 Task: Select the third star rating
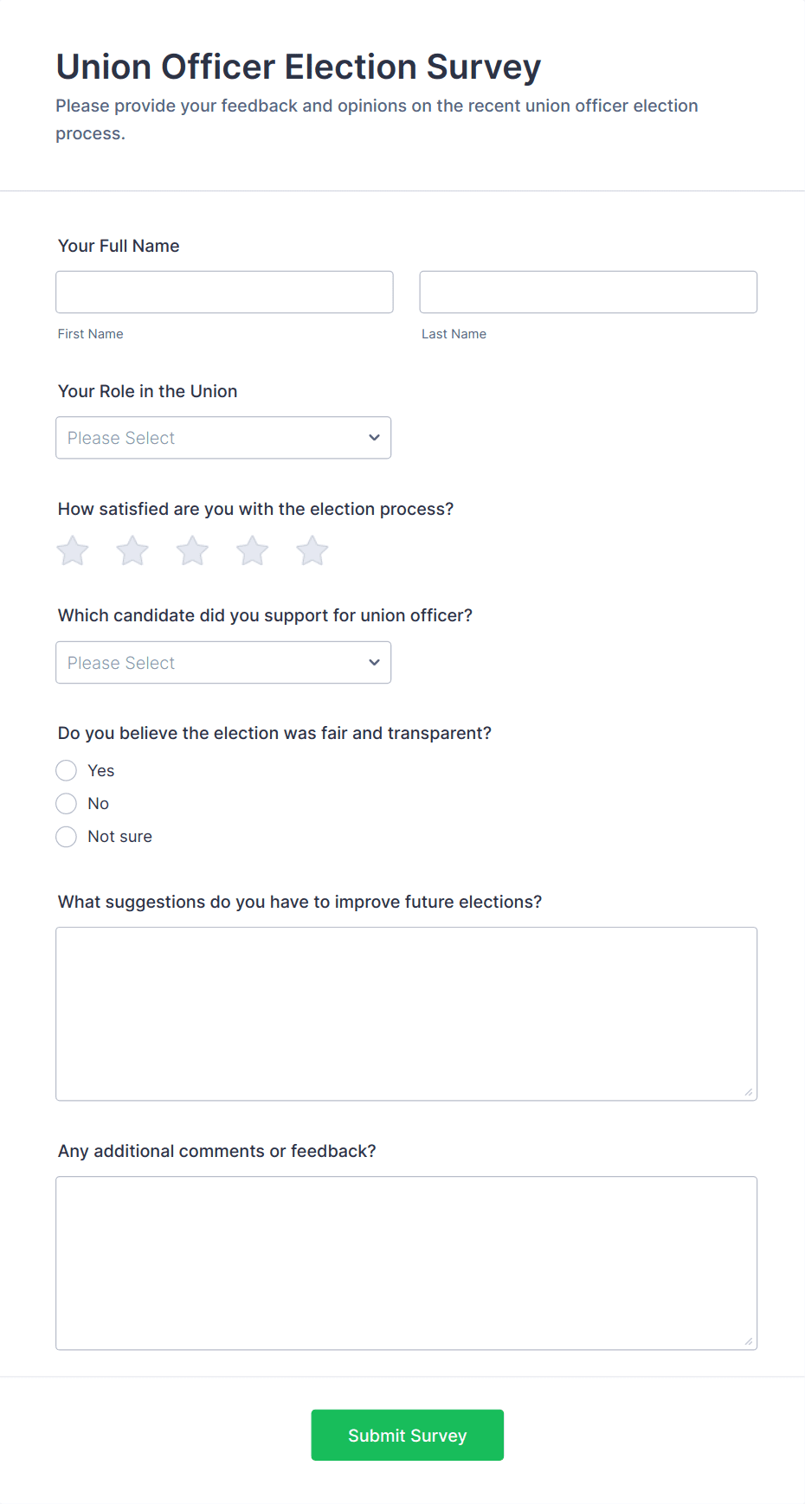(192, 550)
